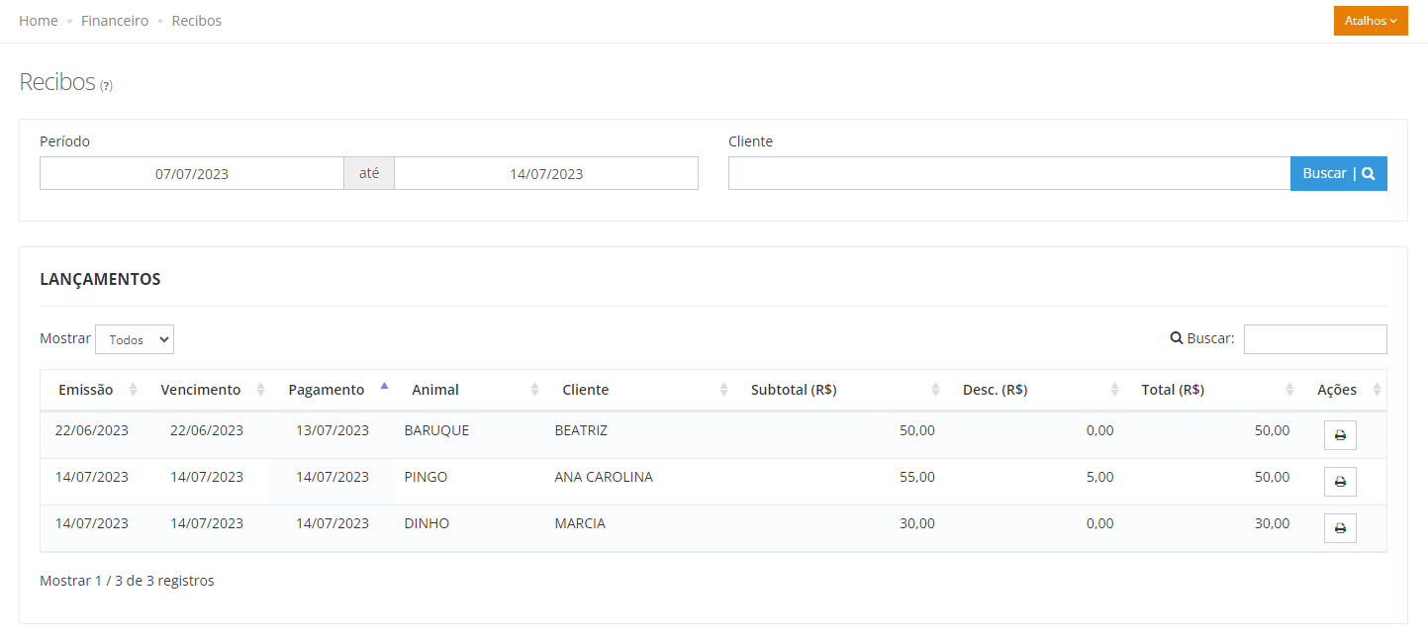The width and height of the screenshot is (1428, 644).
Task: Sort by Desc. (R$) column arrows
Action: point(1114,390)
